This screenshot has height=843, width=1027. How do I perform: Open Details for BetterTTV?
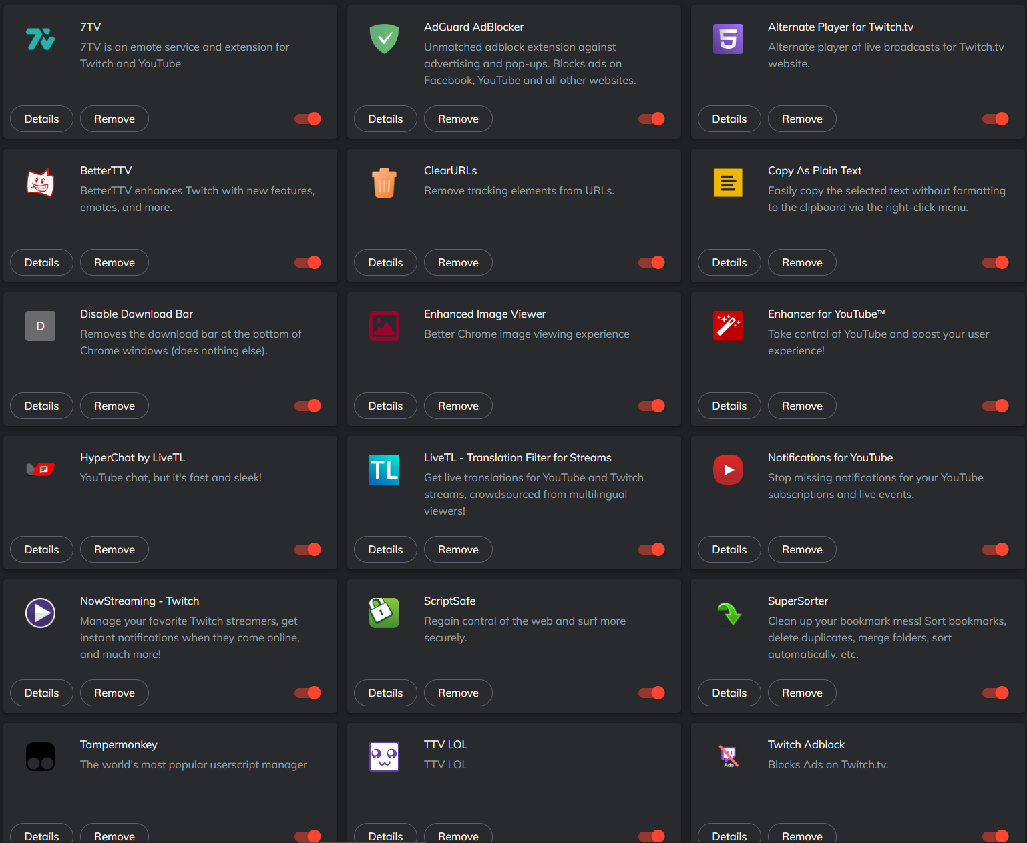(41, 262)
